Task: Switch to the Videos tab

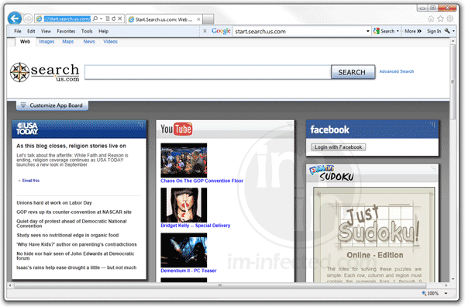Action: point(110,42)
